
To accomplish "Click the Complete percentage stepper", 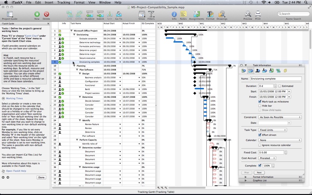I will [x=273, y=165].
